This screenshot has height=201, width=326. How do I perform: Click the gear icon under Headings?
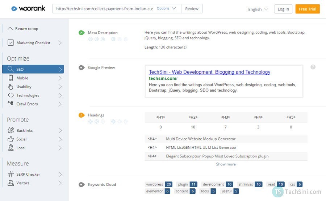113,122
